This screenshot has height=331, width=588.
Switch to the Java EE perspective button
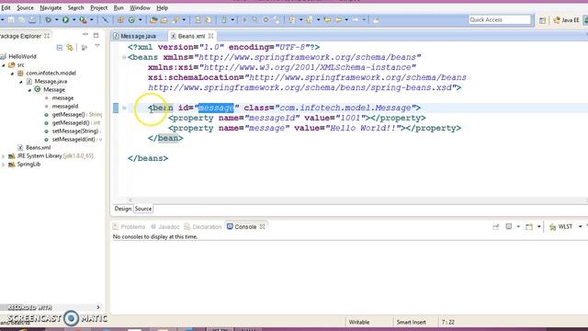(567, 20)
